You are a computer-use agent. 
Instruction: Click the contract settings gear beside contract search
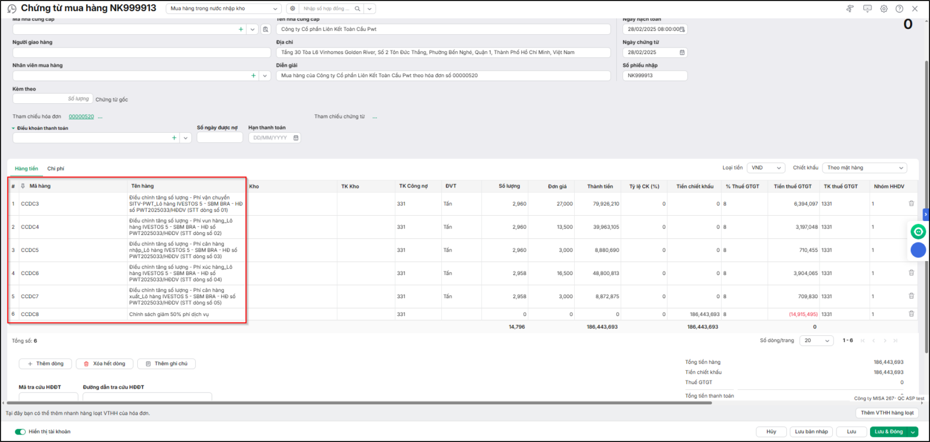click(x=292, y=9)
